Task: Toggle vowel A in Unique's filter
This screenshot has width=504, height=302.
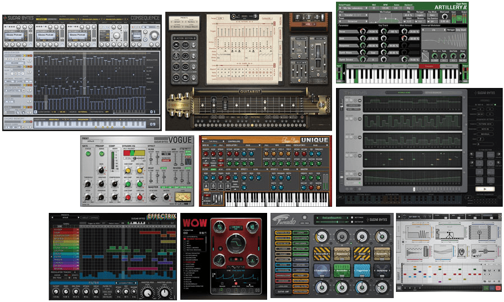Action: (206, 186)
